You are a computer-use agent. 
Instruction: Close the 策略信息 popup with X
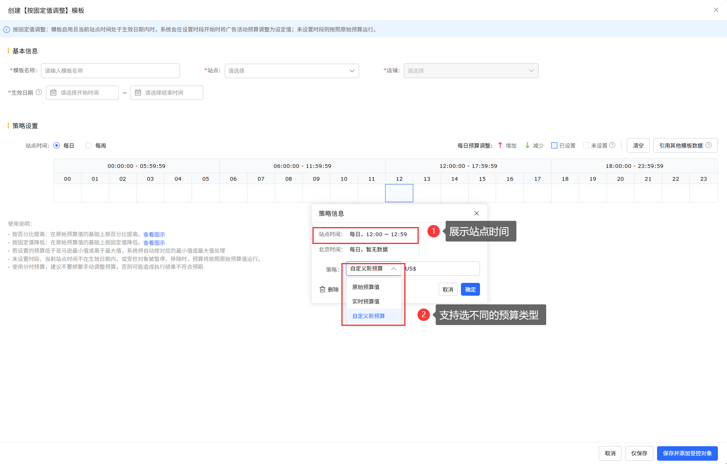click(x=477, y=213)
